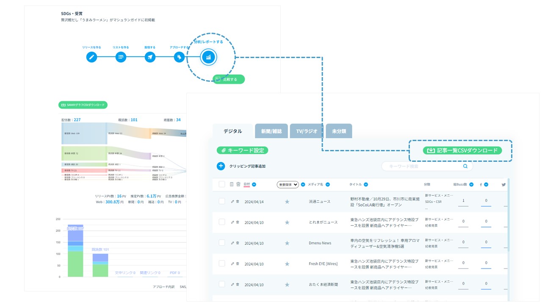
Task: Click the リリースを作る pencil step icon
Action: click(x=92, y=57)
